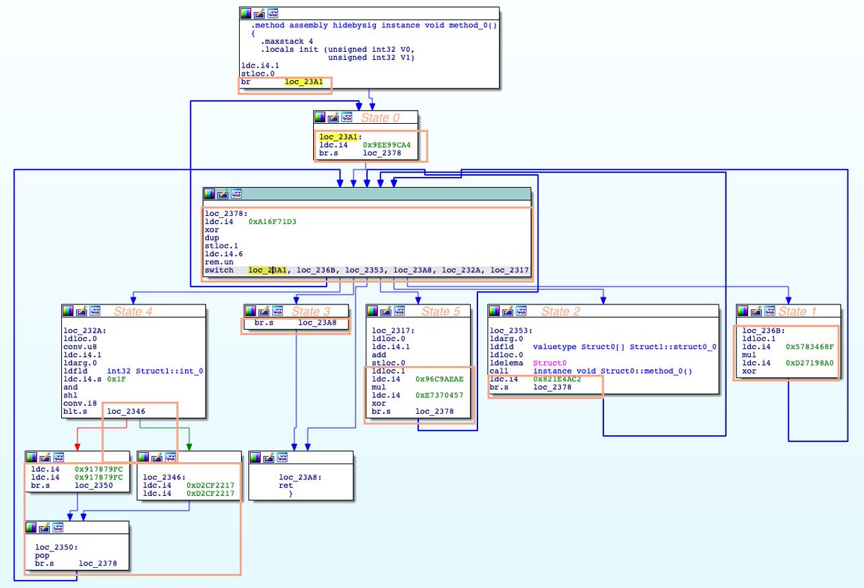
Task: Click the color icon of the loc_2353 node
Action: click(495, 311)
